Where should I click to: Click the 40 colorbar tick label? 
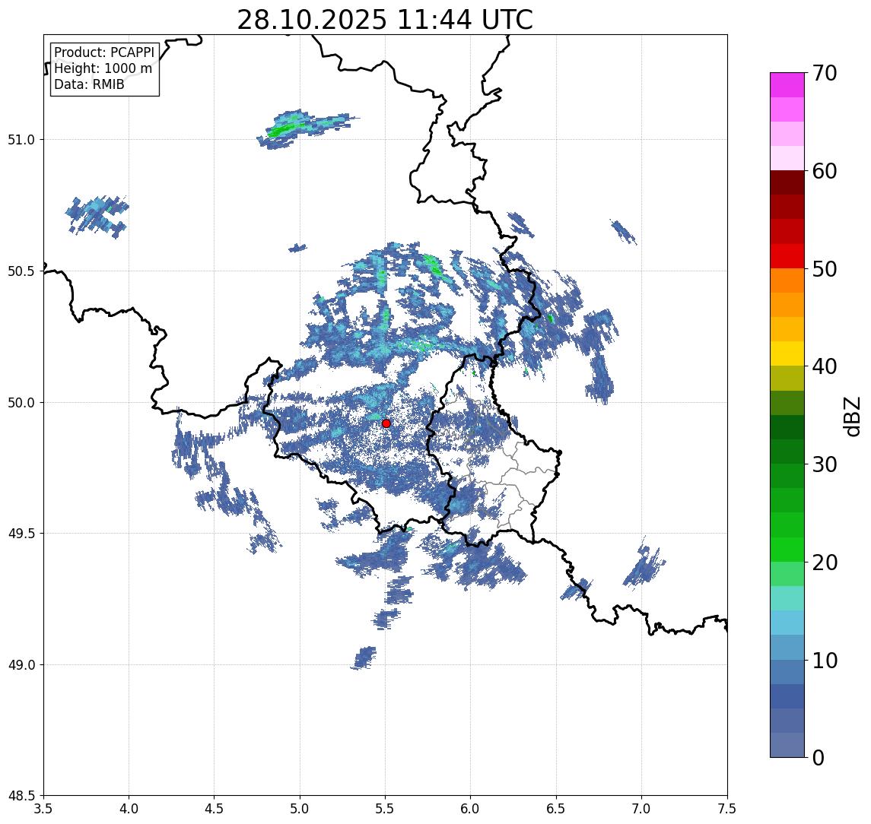tap(825, 366)
